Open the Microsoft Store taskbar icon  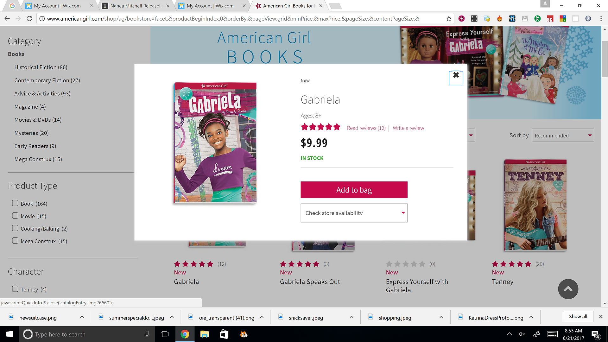point(224,334)
